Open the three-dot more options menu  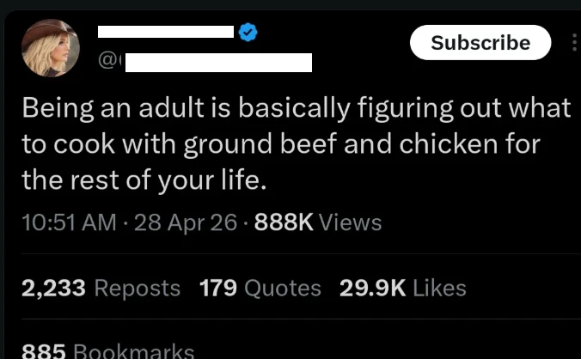(x=574, y=42)
